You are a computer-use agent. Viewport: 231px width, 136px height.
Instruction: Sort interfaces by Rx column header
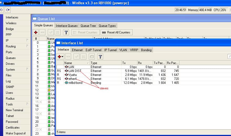pos(145,63)
